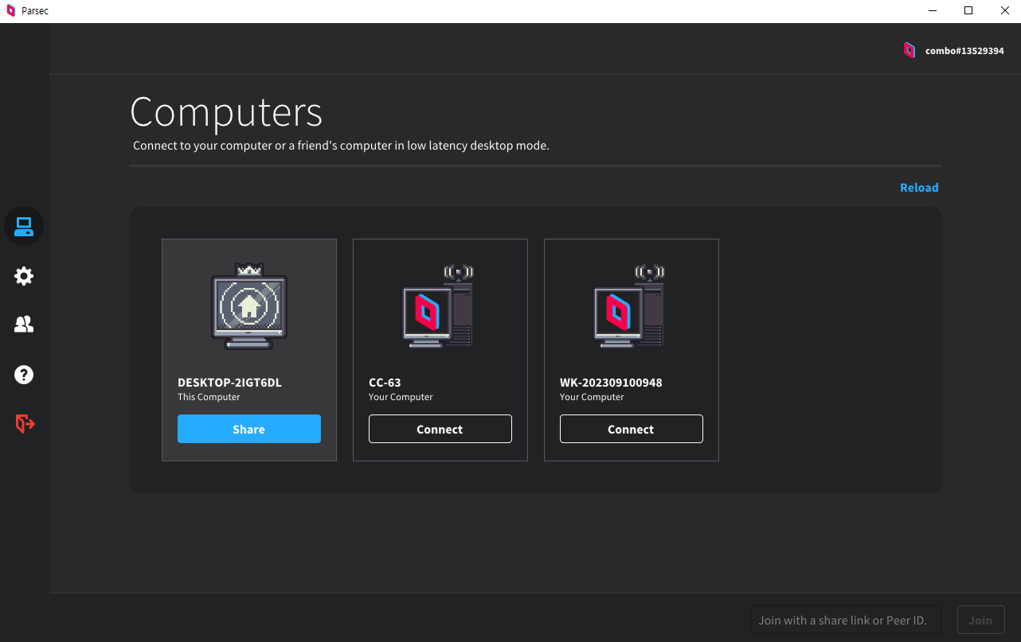Click the WK-202309100948 computer icon
Image resolution: width=1021 pixels, height=642 pixels.
629,307
